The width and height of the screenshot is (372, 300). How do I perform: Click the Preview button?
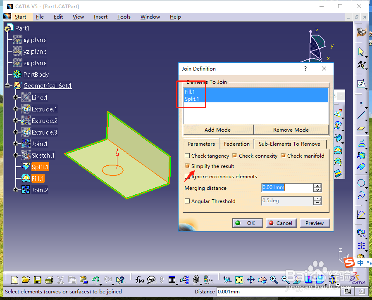coord(315,223)
